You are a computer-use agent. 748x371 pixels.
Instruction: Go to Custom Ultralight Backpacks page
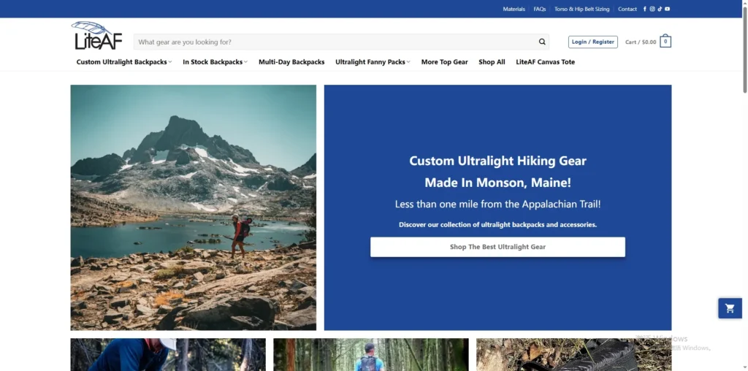122,62
